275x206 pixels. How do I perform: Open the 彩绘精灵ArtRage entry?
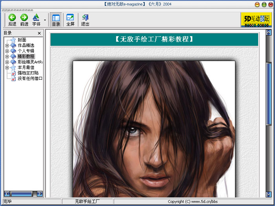(30, 62)
